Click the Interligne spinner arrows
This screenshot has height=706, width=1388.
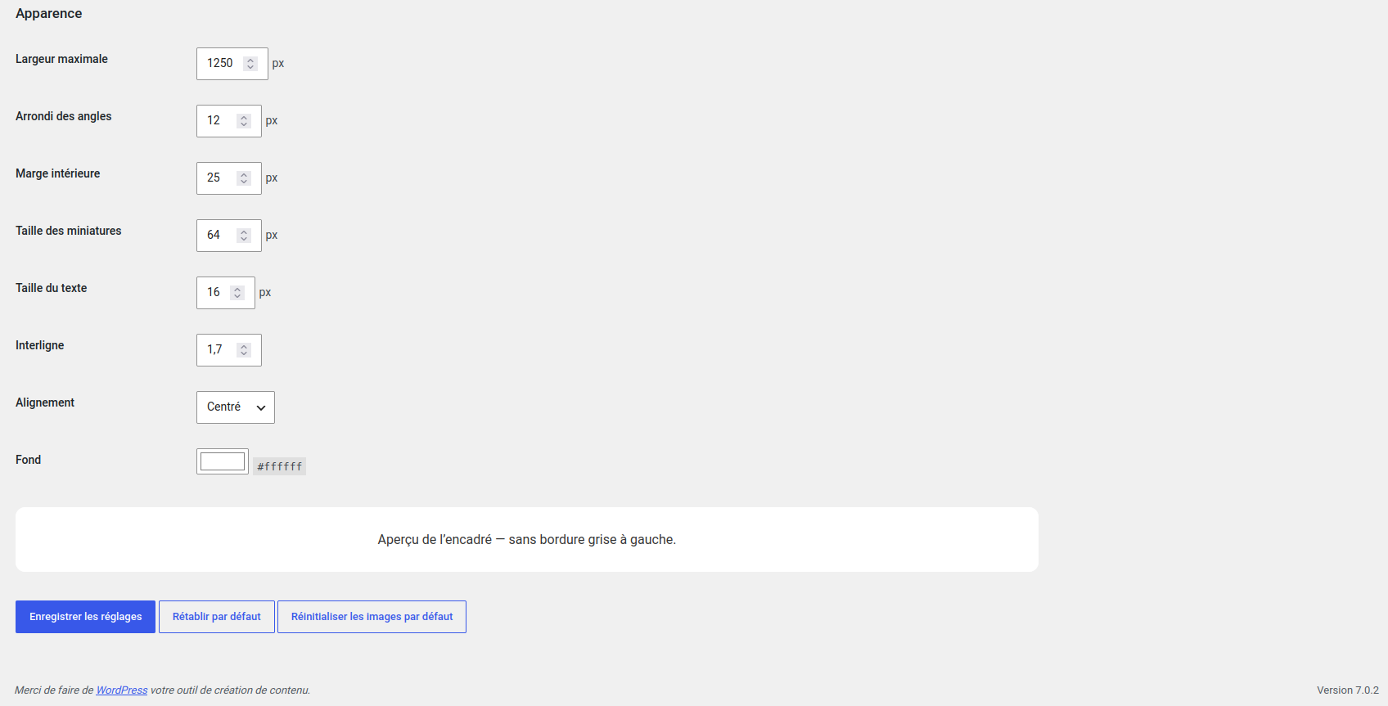244,350
